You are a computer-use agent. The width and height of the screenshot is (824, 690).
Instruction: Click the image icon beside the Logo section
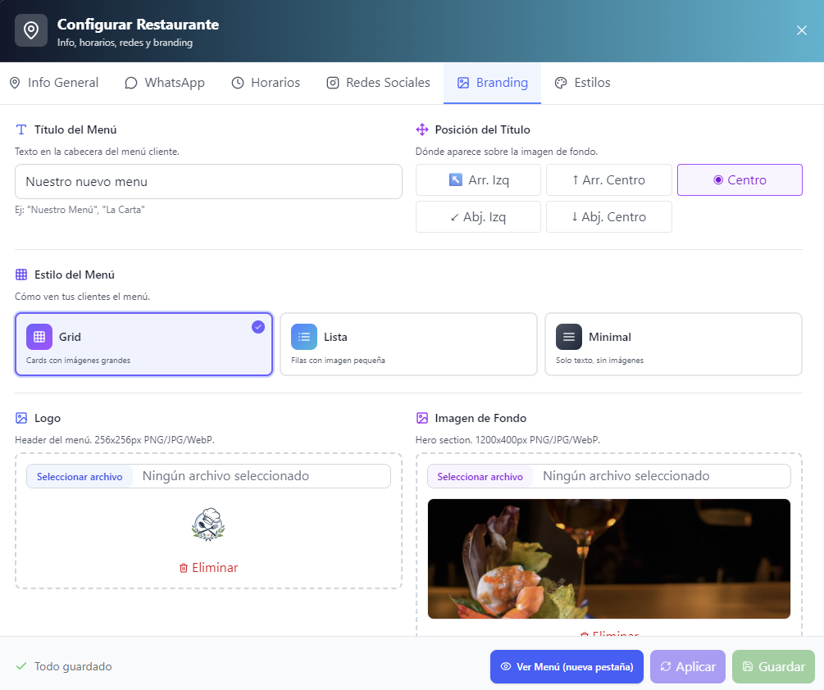(21, 417)
